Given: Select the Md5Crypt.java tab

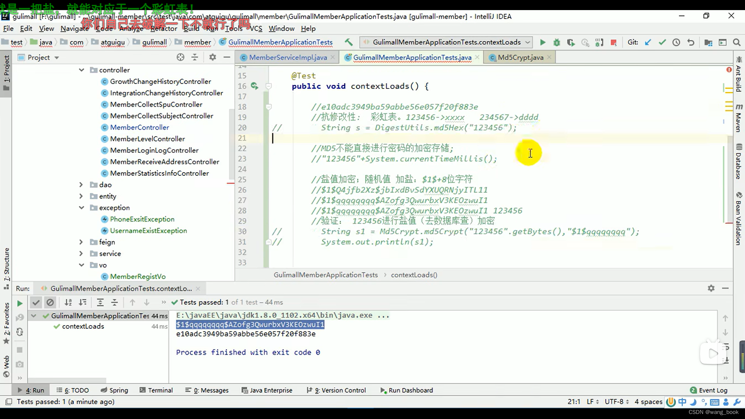Looking at the screenshot, I should (520, 57).
